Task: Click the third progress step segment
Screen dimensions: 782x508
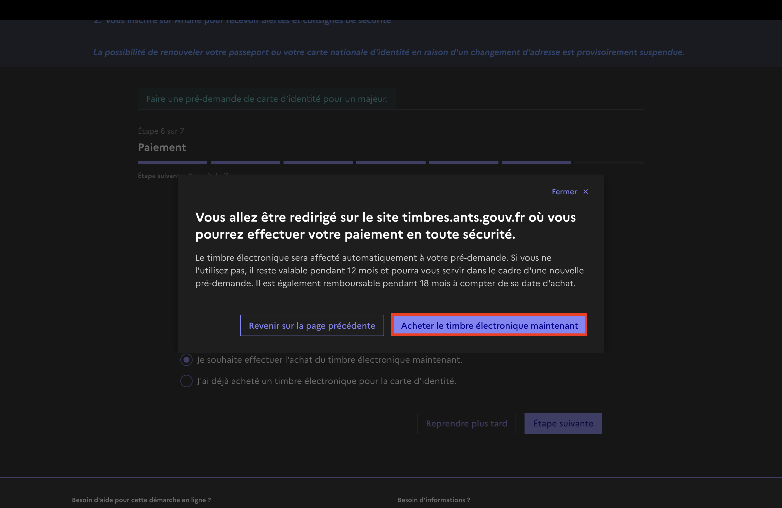Action: [318, 163]
